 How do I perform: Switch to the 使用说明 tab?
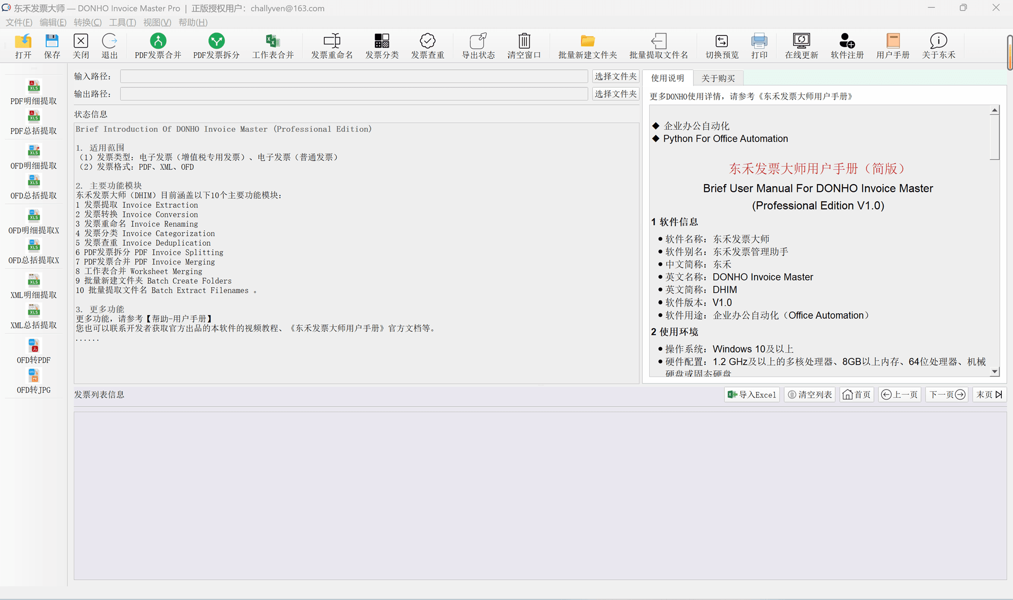pos(668,78)
